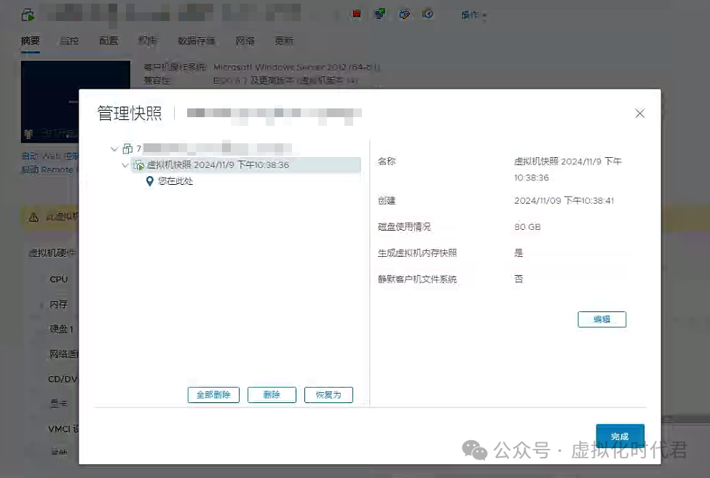Click the launch console monitor icon
Image resolution: width=710 pixels, height=478 pixels.
point(380,14)
